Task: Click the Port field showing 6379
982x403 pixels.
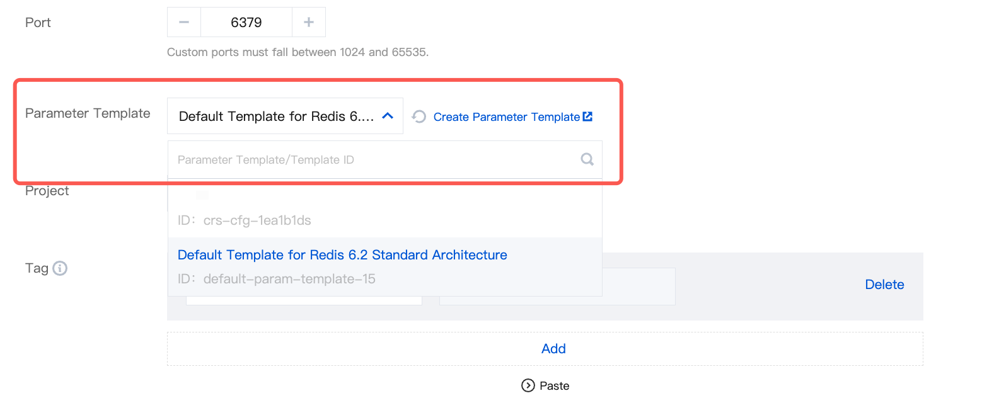Action: tap(246, 23)
